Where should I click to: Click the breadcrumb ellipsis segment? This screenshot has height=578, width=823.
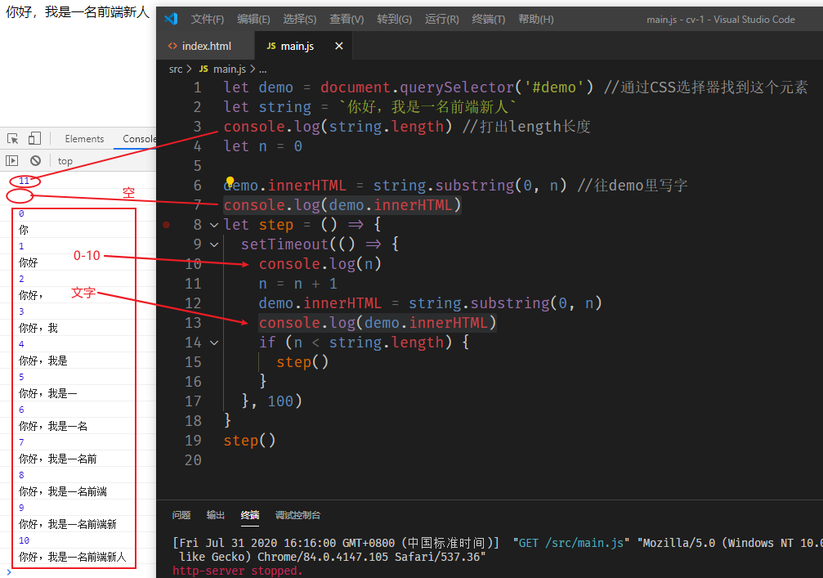[263, 69]
